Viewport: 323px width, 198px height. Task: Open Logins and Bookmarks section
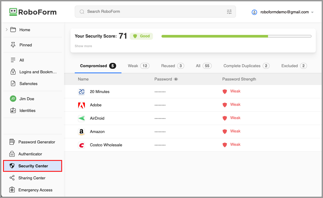[x=38, y=72]
